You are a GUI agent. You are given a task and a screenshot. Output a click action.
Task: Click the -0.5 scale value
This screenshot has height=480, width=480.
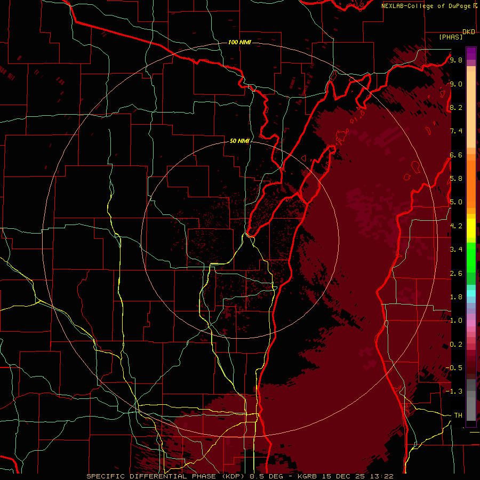click(x=454, y=368)
